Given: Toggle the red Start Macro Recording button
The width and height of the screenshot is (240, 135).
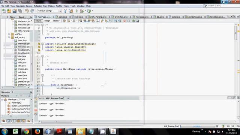Looking at the screenshot, I should tap(124, 21).
